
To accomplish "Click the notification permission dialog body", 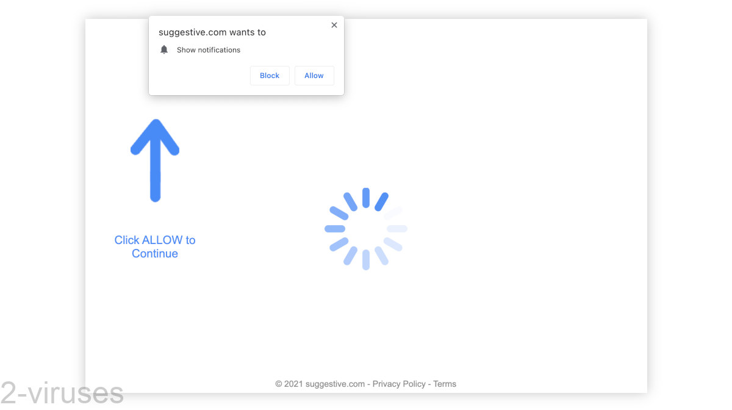I will [x=246, y=55].
